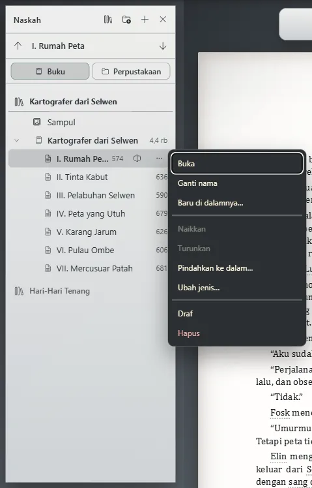The height and width of the screenshot is (488, 312).
Task: Click the three-dots more button on I. Rumah Peta
Action: click(159, 159)
